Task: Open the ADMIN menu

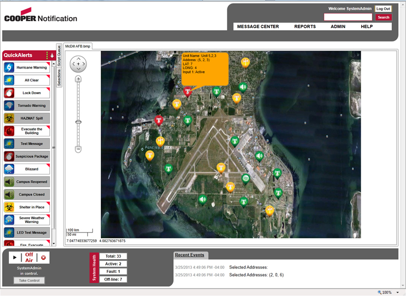Action: (x=338, y=27)
